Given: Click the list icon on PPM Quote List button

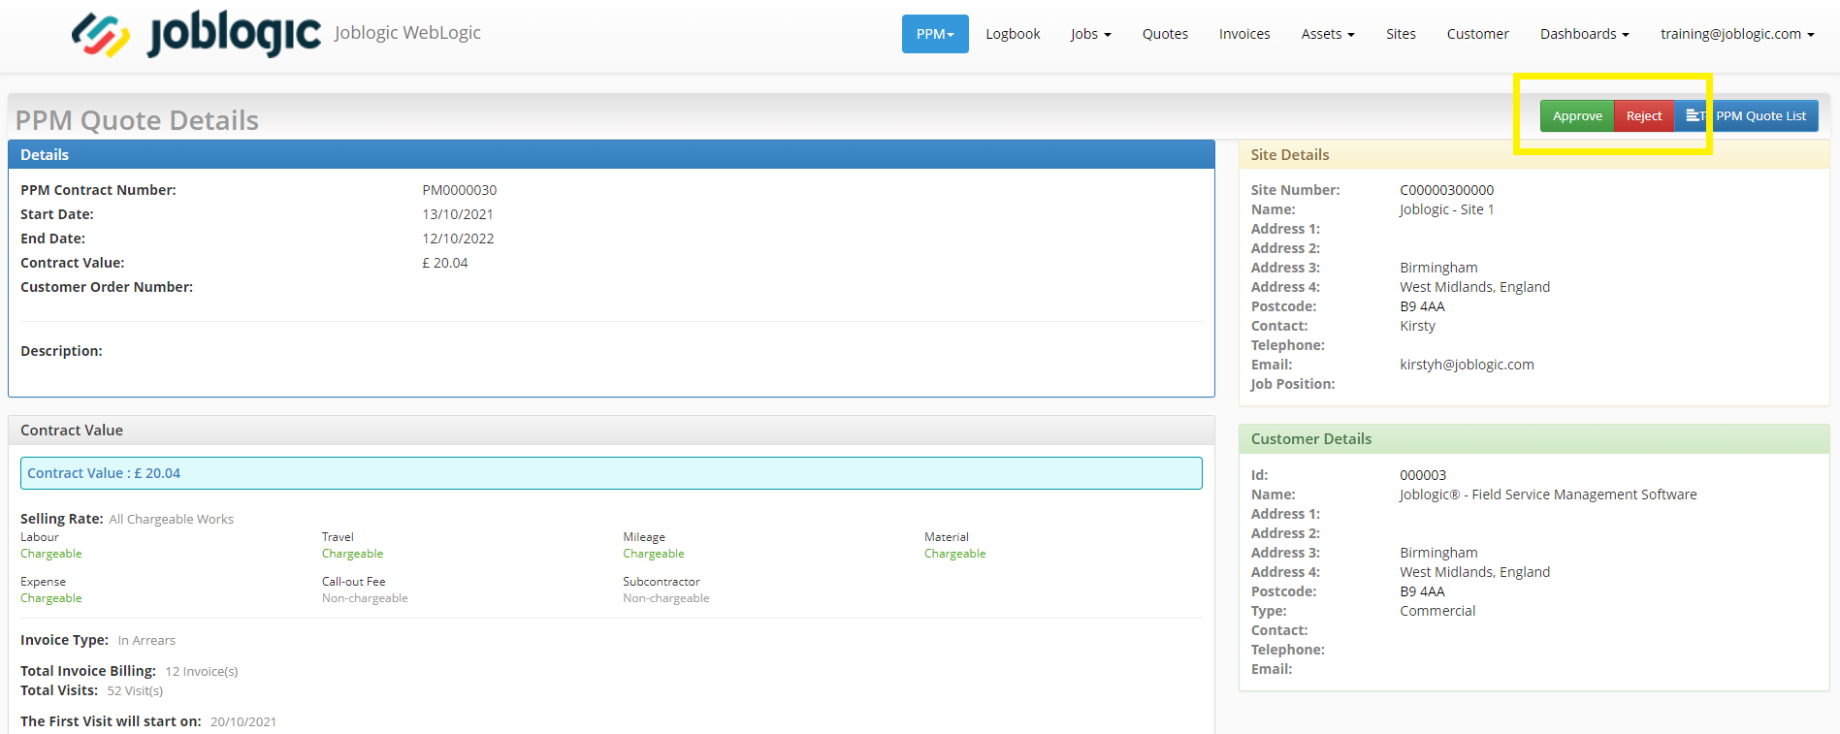Looking at the screenshot, I should tap(1693, 115).
